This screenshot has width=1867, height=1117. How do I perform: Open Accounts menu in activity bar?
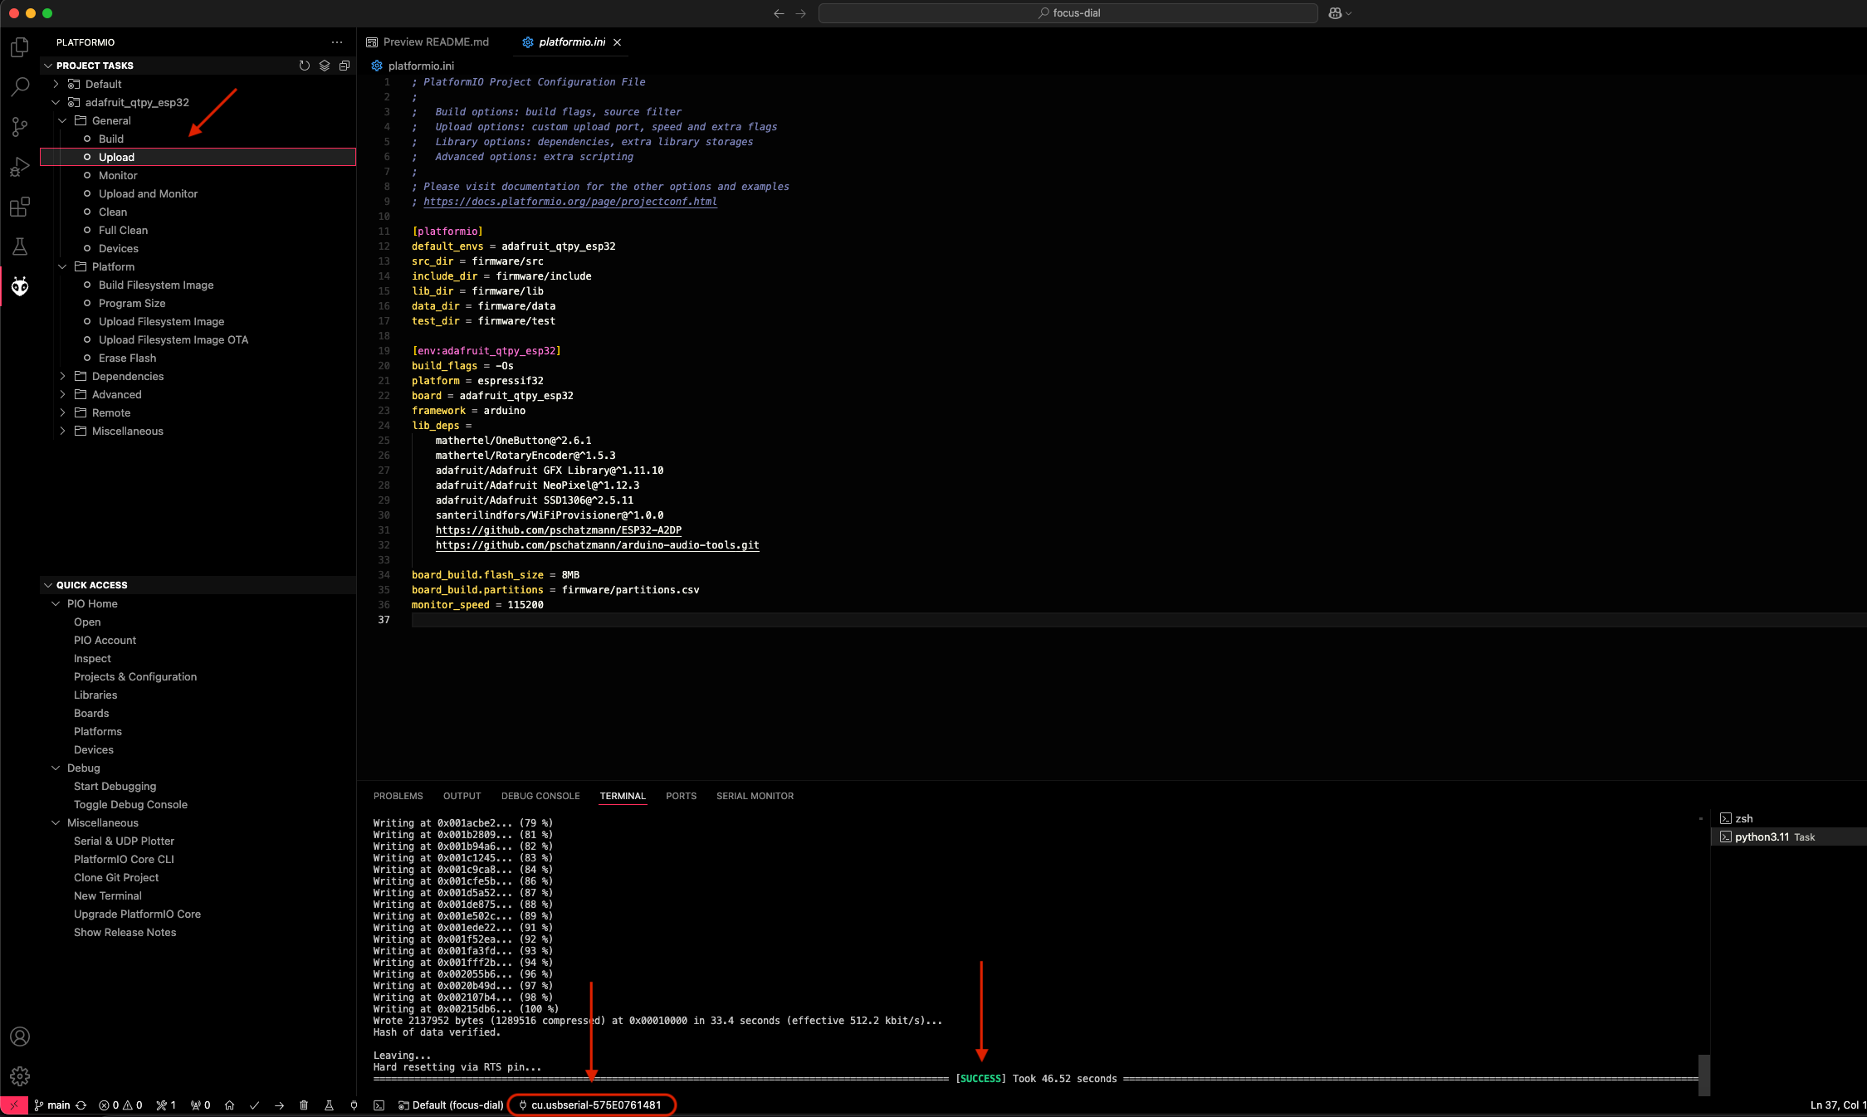(20, 1037)
